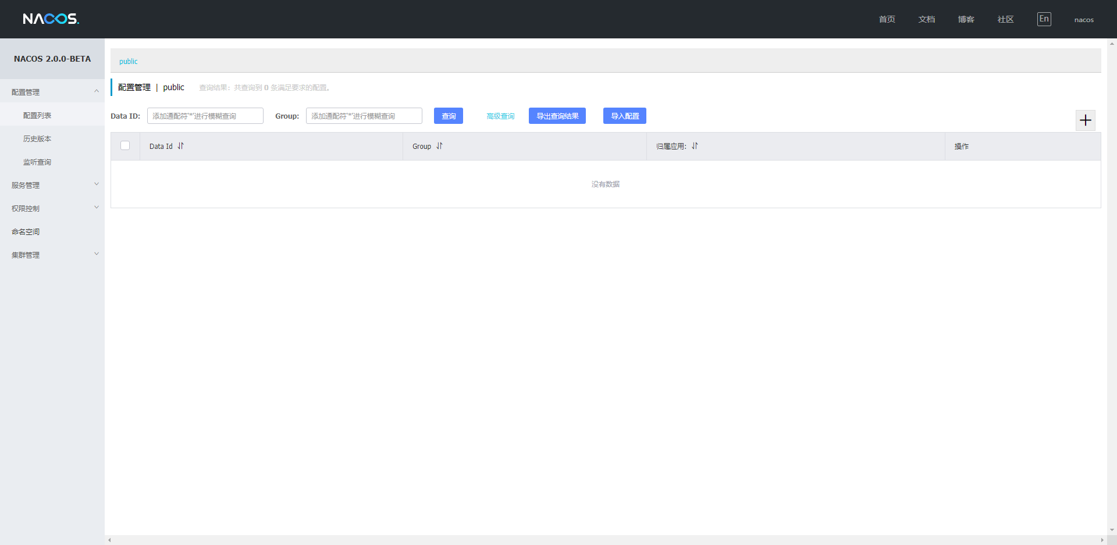
Task: Expand the 集群管理 menu
Action: 52,255
